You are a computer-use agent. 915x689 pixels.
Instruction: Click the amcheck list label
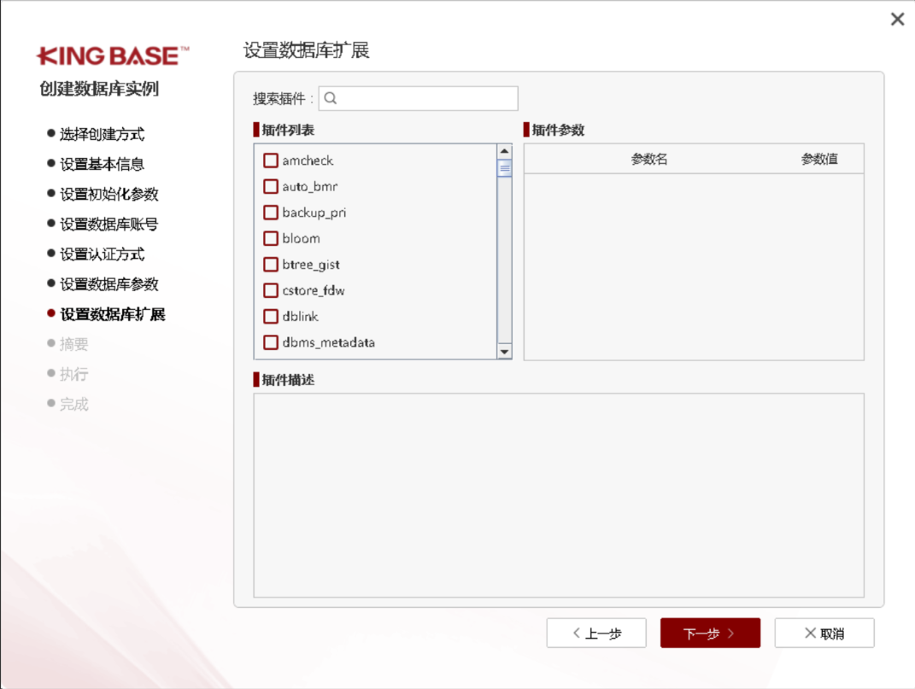[308, 161]
